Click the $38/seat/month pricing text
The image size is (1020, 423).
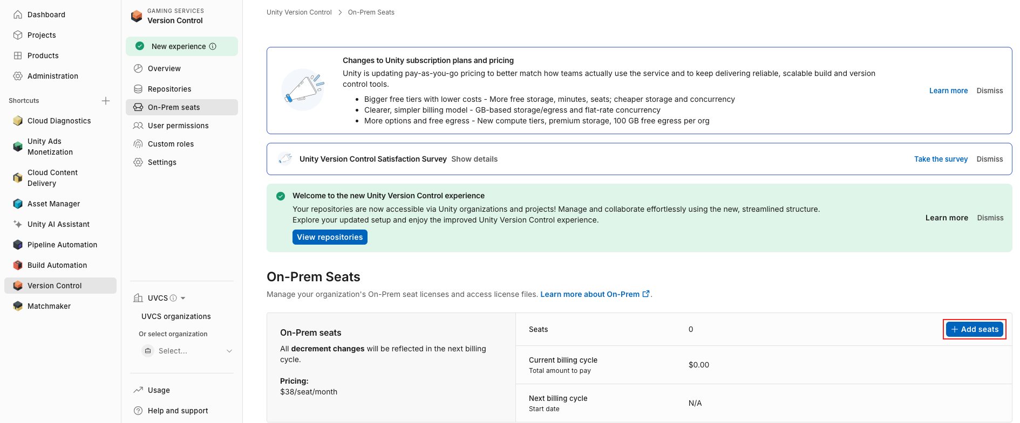coord(309,392)
